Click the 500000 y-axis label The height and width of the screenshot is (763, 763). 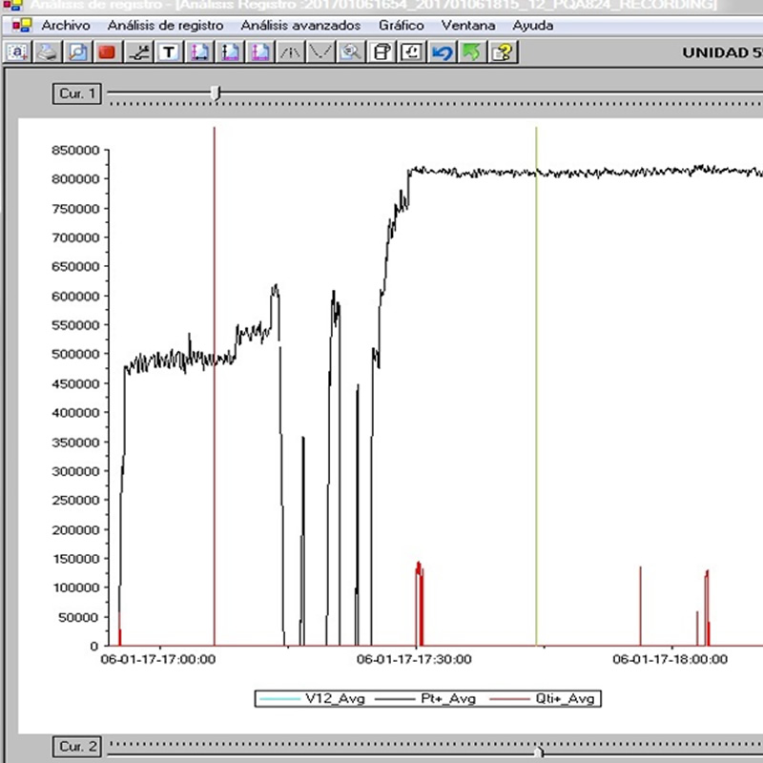pos(75,354)
